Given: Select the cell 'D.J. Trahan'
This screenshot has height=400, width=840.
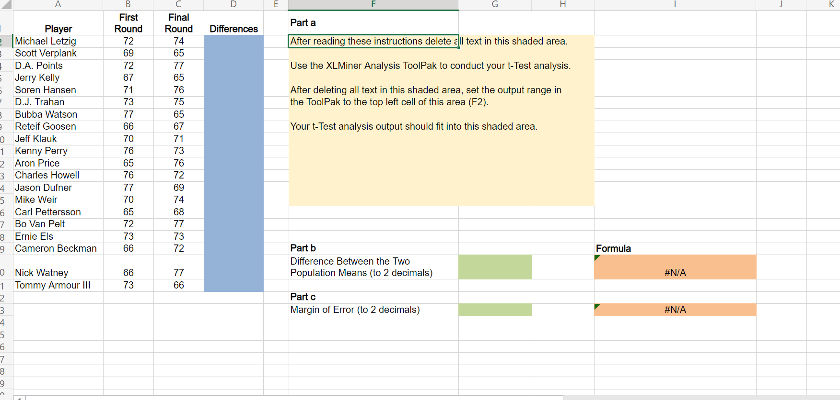Looking at the screenshot, I should tap(58, 102).
